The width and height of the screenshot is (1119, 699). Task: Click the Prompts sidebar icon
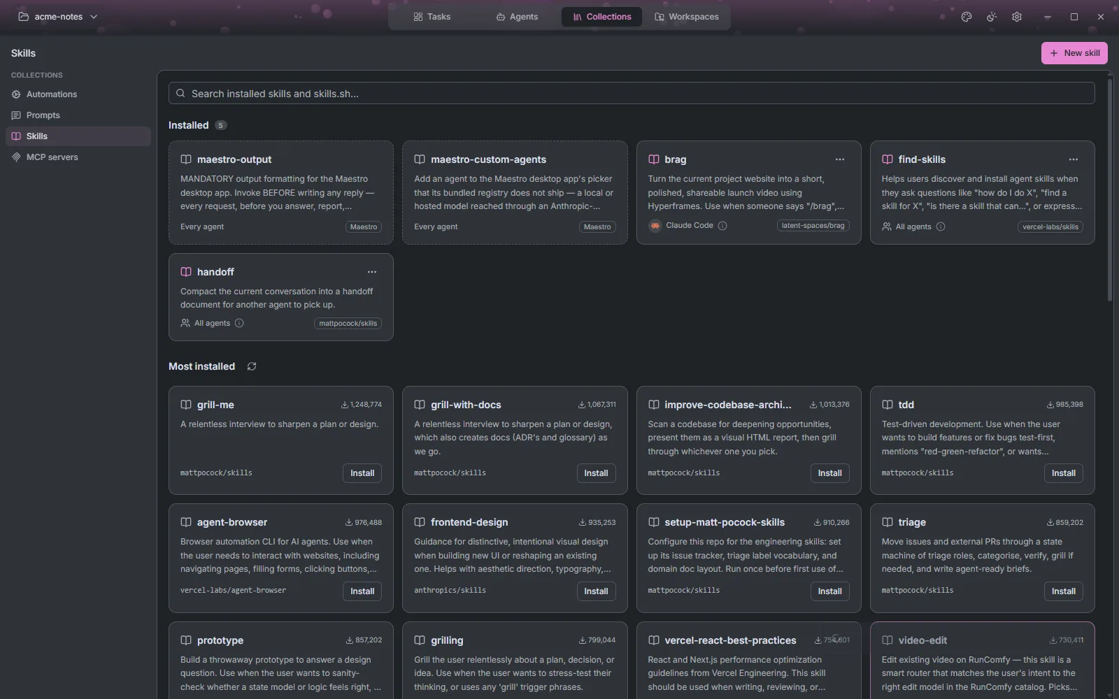tap(16, 115)
